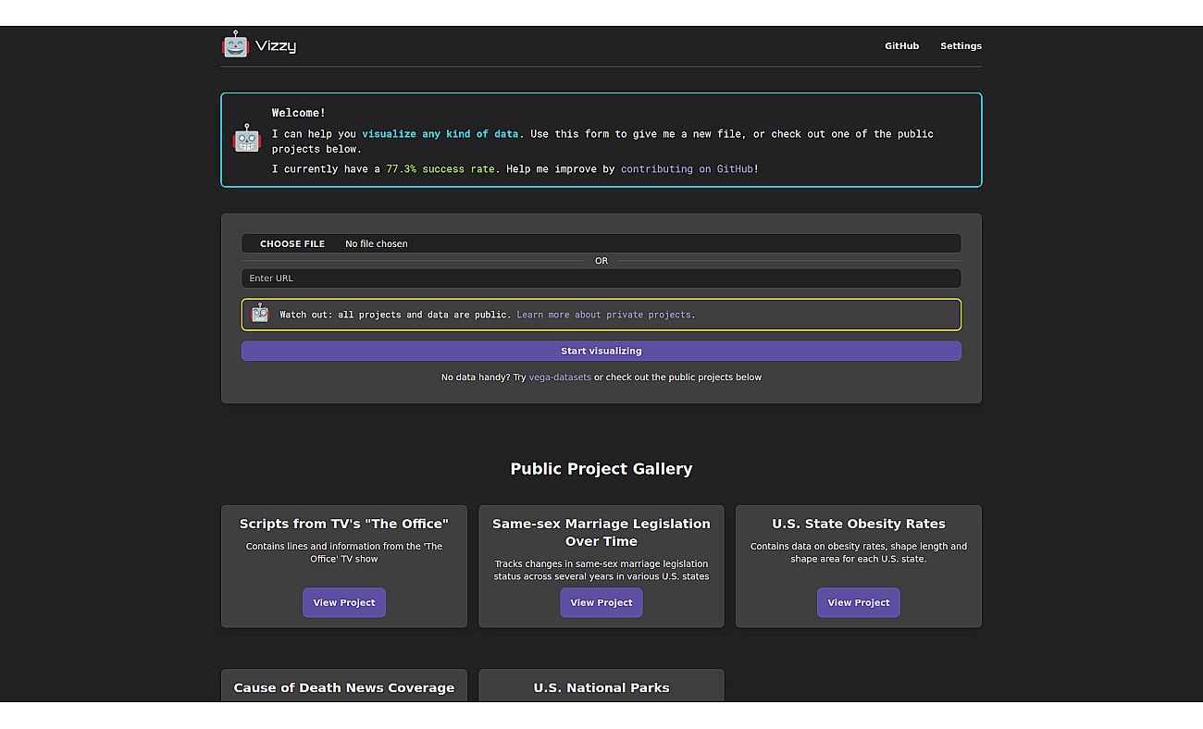The width and height of the screenshot is (1203, 729).
Task: Open 'Learn more about private projects' link
Action: coord(604,315)
